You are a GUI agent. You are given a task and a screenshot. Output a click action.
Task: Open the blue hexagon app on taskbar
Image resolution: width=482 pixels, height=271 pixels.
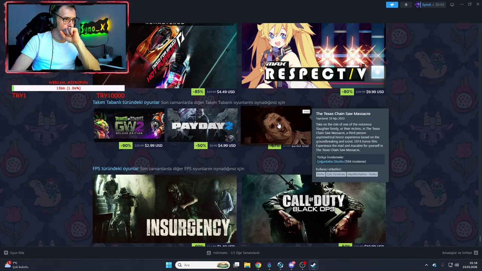pos(280,265)
